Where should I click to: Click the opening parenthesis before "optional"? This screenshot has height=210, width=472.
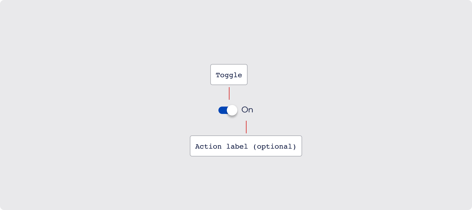(x=255, y=146)
